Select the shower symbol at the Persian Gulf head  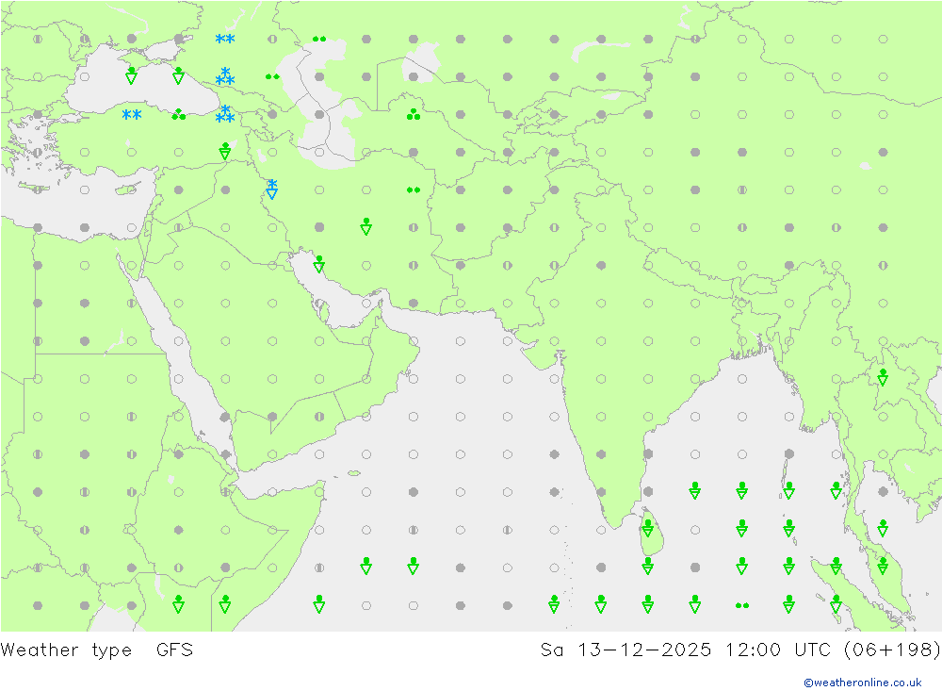[x=319, y=264]
